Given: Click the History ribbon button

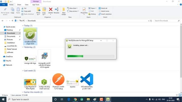Looking at the screenshot, I should tap(92, 14).
